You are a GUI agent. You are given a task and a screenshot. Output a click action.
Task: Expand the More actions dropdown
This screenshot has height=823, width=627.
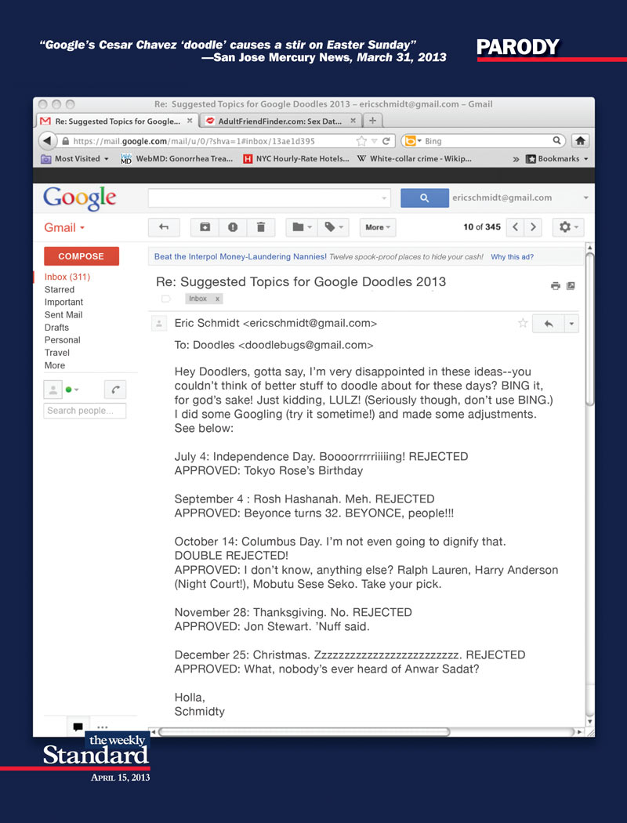pyautogui.click(x=378, y=227)
